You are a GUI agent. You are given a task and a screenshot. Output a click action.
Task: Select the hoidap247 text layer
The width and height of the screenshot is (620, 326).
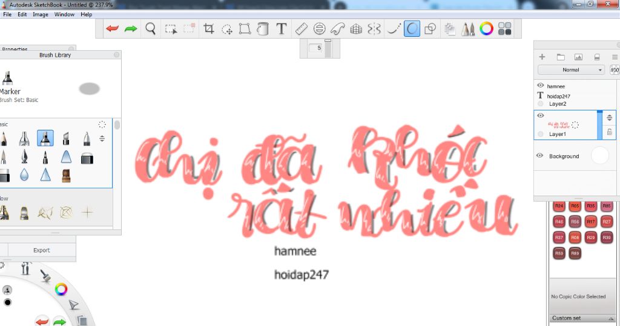tap(558, 96)
